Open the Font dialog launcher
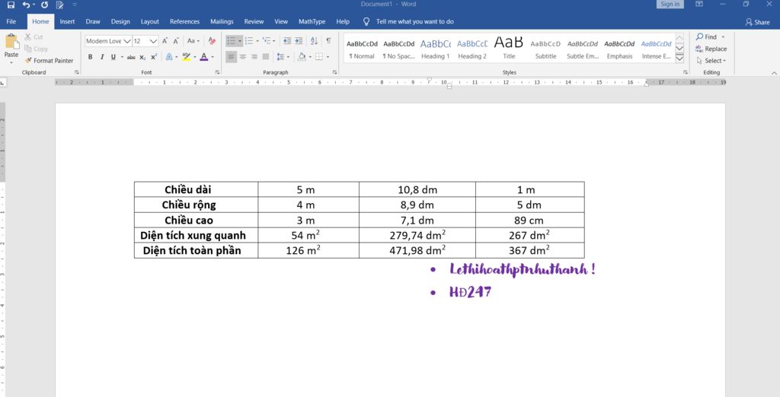Image resolution: width=780 pixels, height=397 pixels. [217, 72]
